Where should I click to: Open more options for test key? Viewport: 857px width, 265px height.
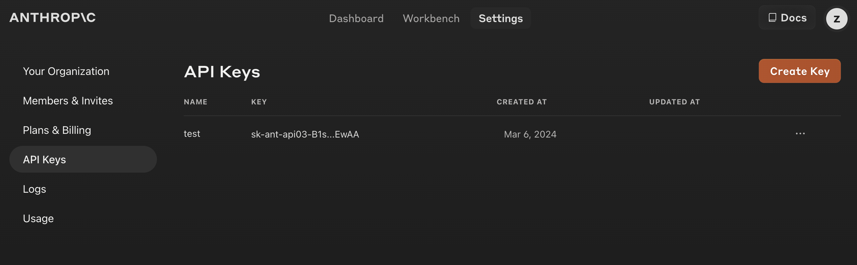800,134
